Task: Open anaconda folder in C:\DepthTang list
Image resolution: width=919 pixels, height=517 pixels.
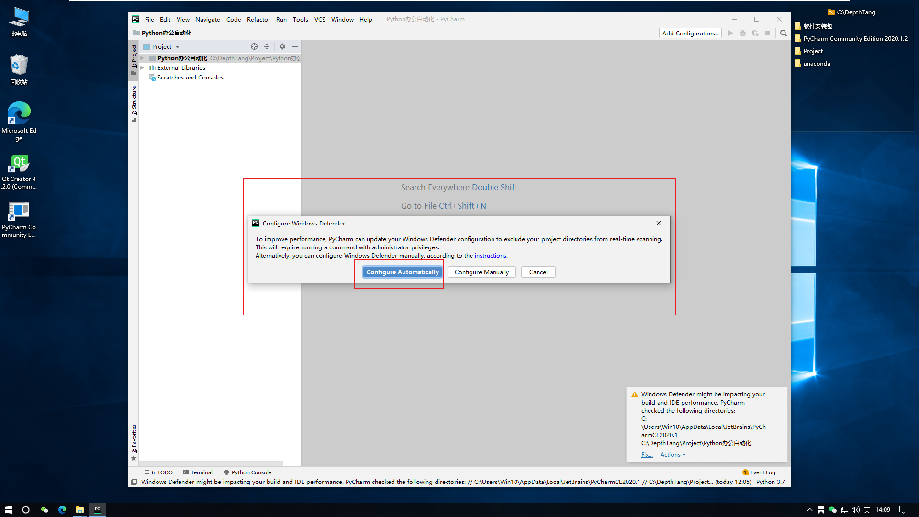Action: (812, 63)
